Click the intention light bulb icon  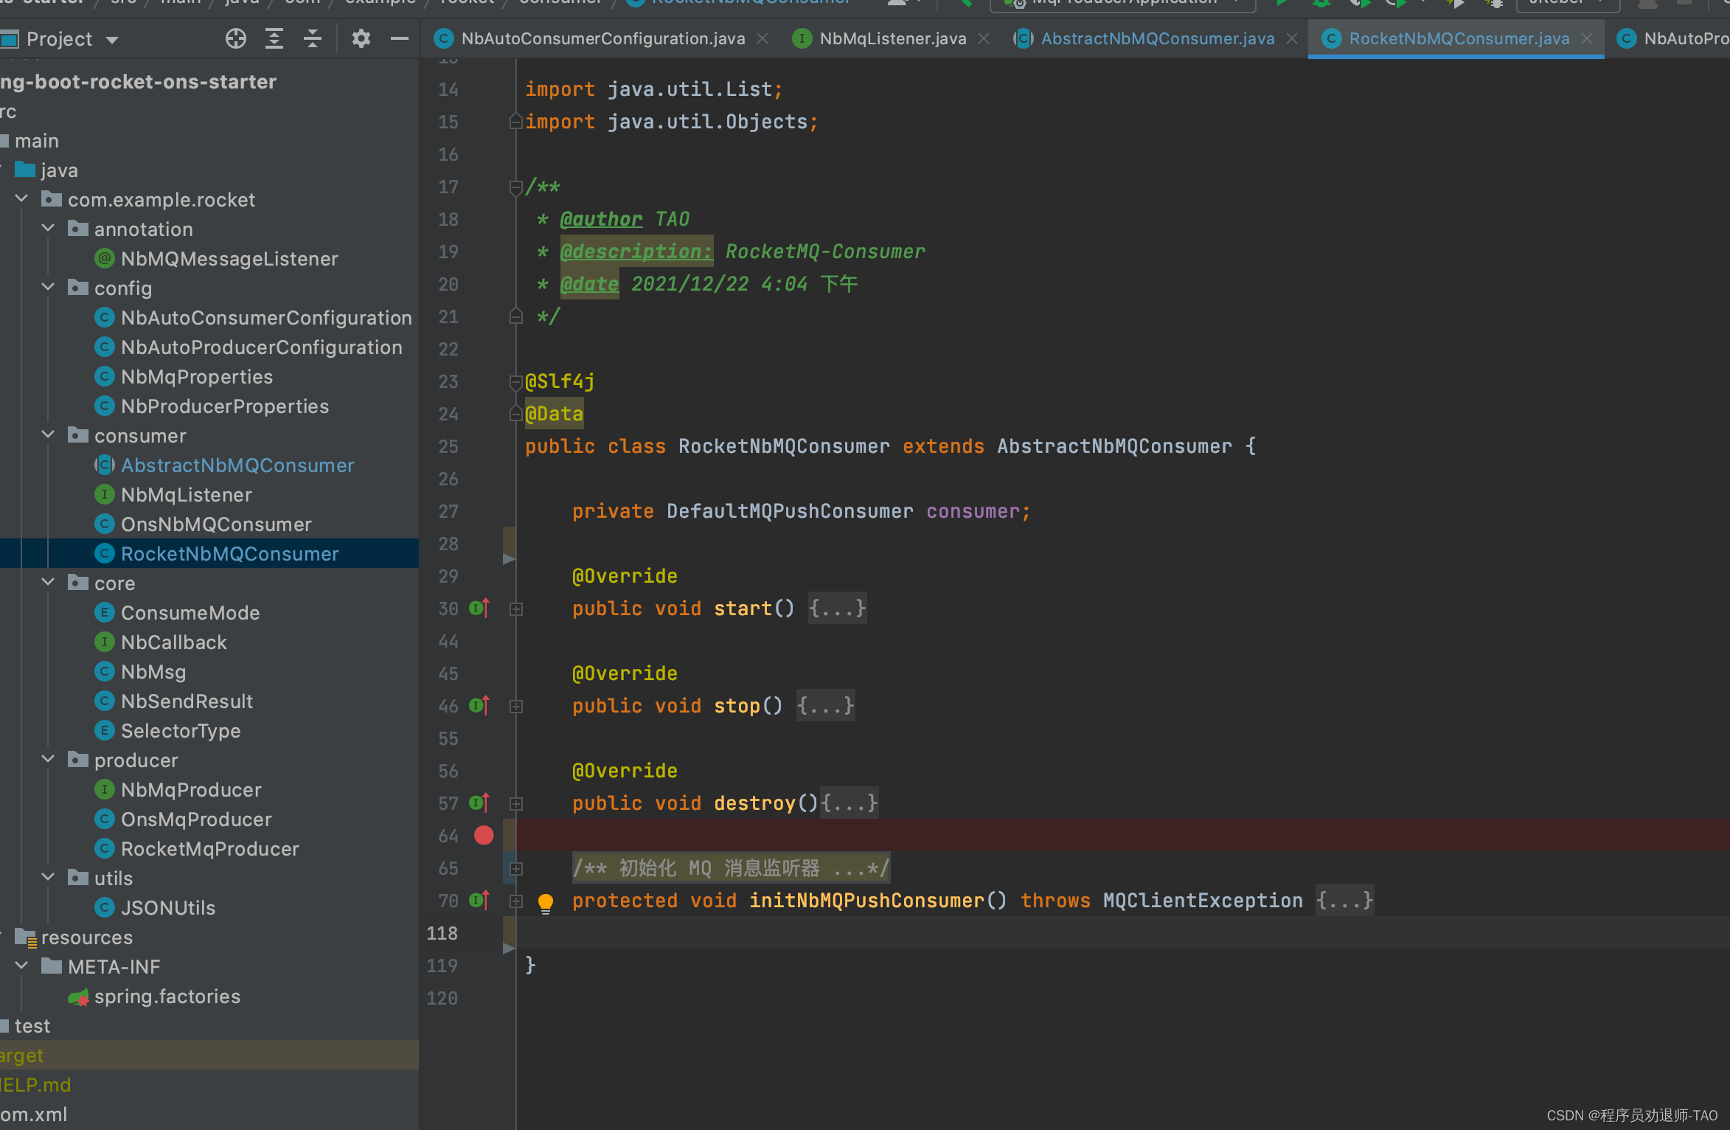click(x=546, y=903)
